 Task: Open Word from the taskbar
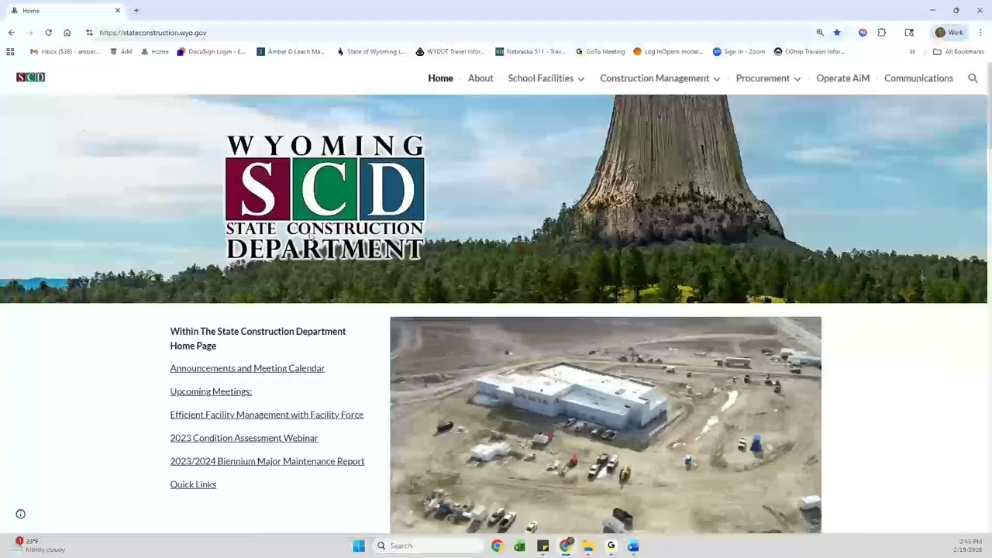tap(633, 546)
